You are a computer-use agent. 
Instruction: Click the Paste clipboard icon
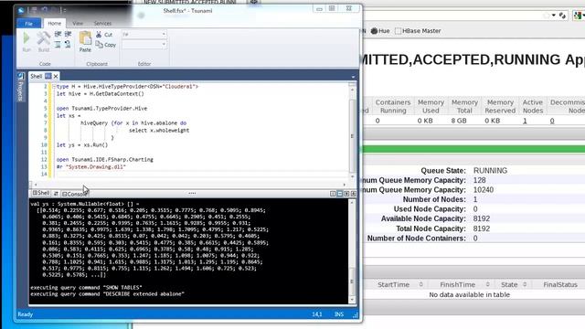tap(85, 38)
